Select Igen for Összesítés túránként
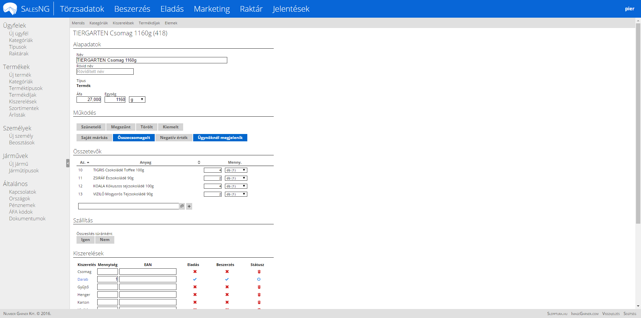This screenshot has width=641, height=318. pyautogui.click(x=86, y=240)
